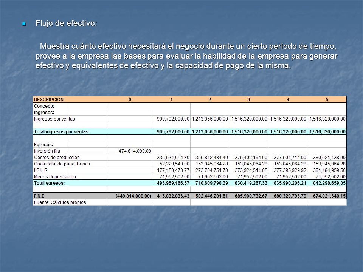The image size is (363, 272).
Task: Click the 'Flujo de efectivo:' heading
Action: (x=66, y=23)
